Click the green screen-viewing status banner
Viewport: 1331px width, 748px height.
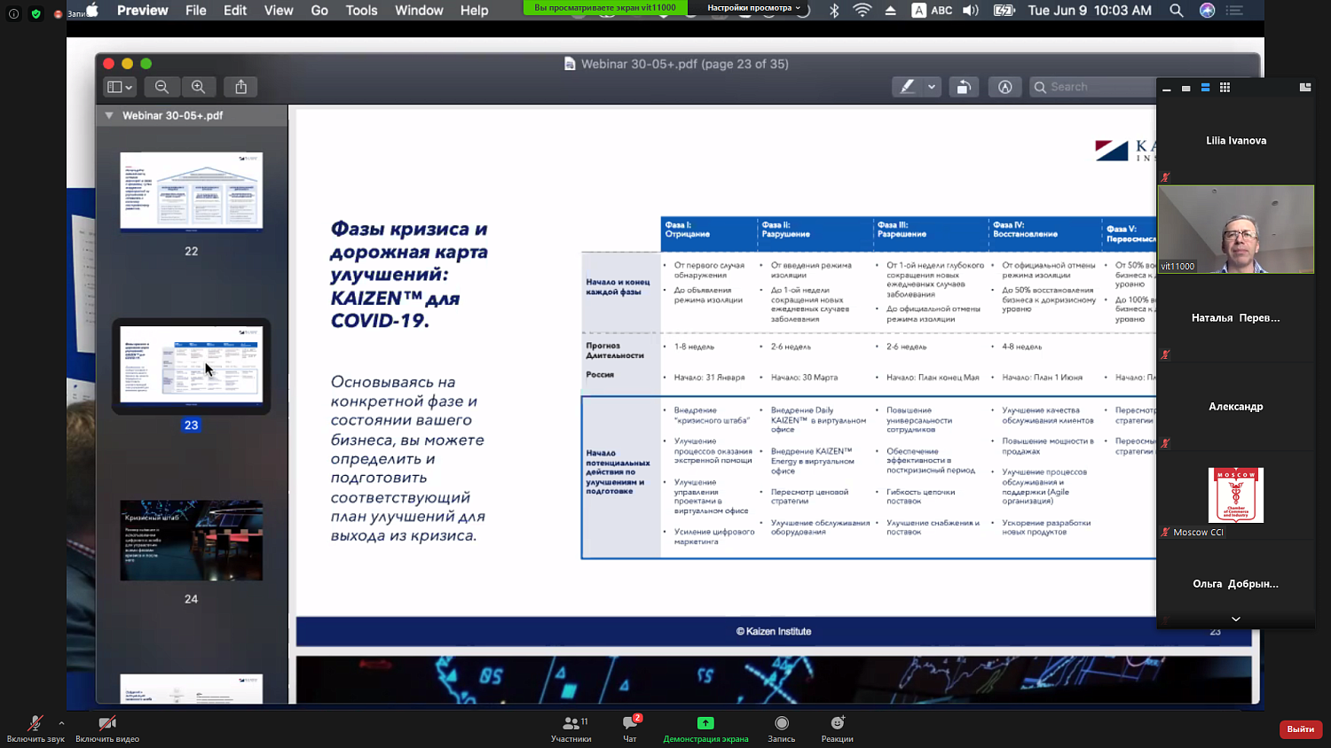point(605,8)
